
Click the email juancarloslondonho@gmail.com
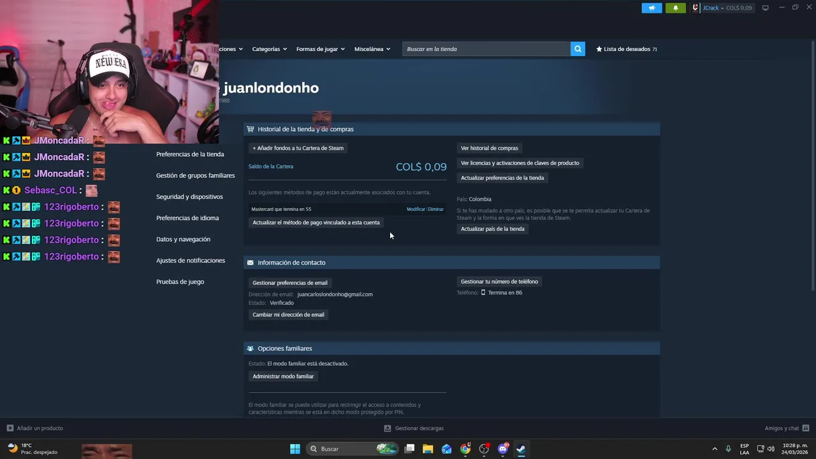coord(335,295)
